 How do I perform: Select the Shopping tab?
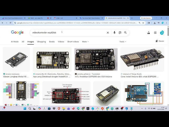click(x=41, y=42)
